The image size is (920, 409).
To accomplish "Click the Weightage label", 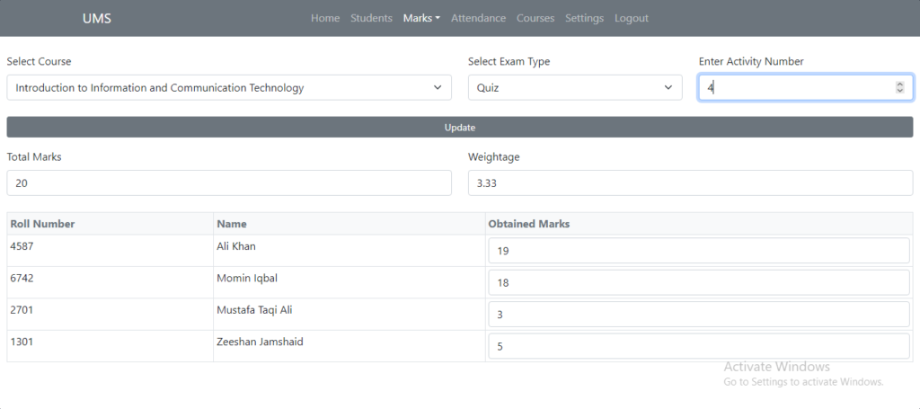I will 493,157.
